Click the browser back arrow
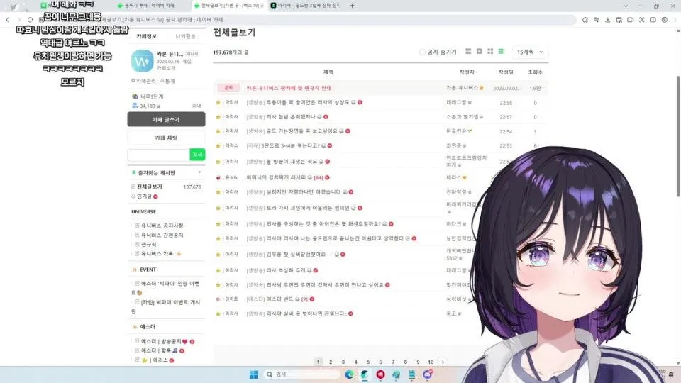Image resolution: width=681 pixels, height=383 pixels. click(x=7, y=20)
